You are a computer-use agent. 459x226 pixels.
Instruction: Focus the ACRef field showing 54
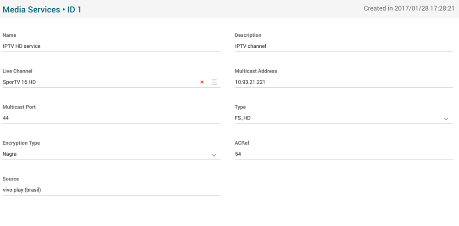(343, 154)
